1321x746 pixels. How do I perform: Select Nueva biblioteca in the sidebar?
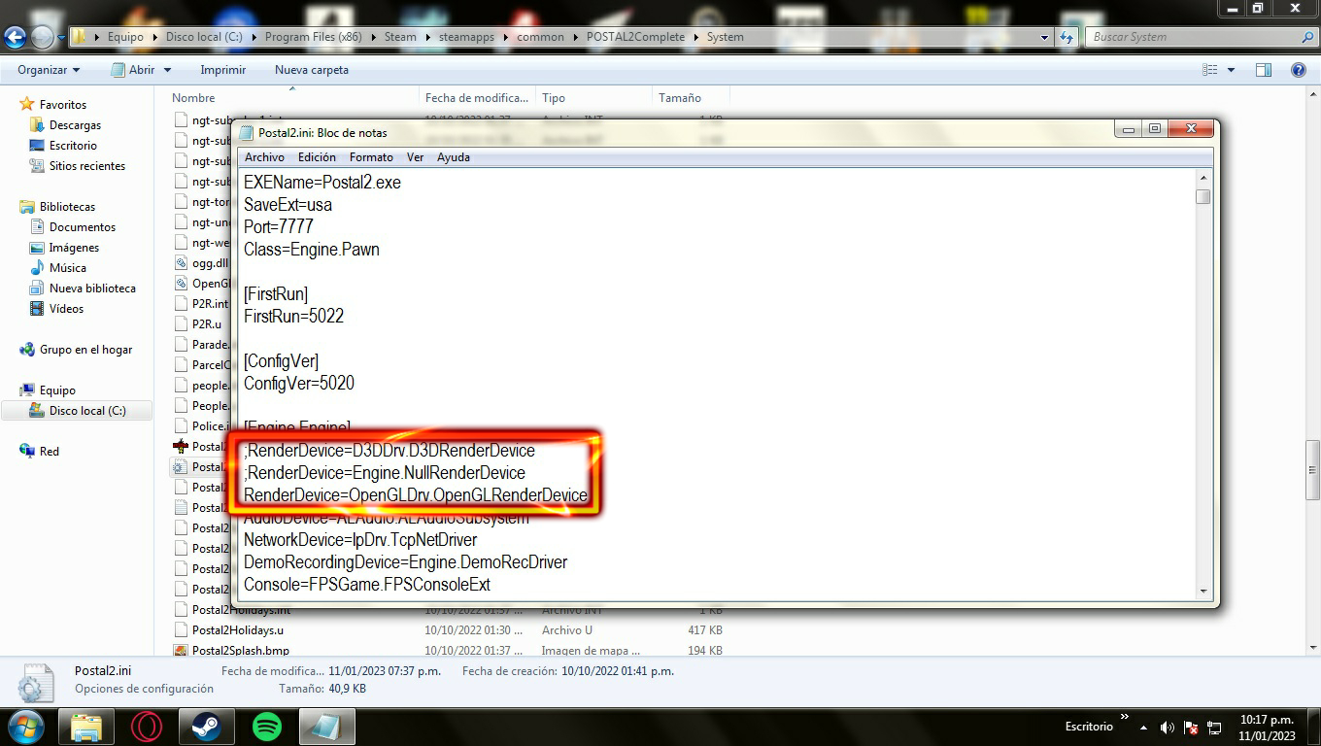click(x=92, y=288)
